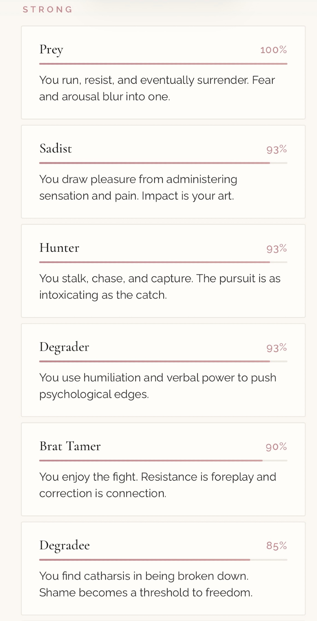Click the Sadist progress bar

(x=163, y=163)
